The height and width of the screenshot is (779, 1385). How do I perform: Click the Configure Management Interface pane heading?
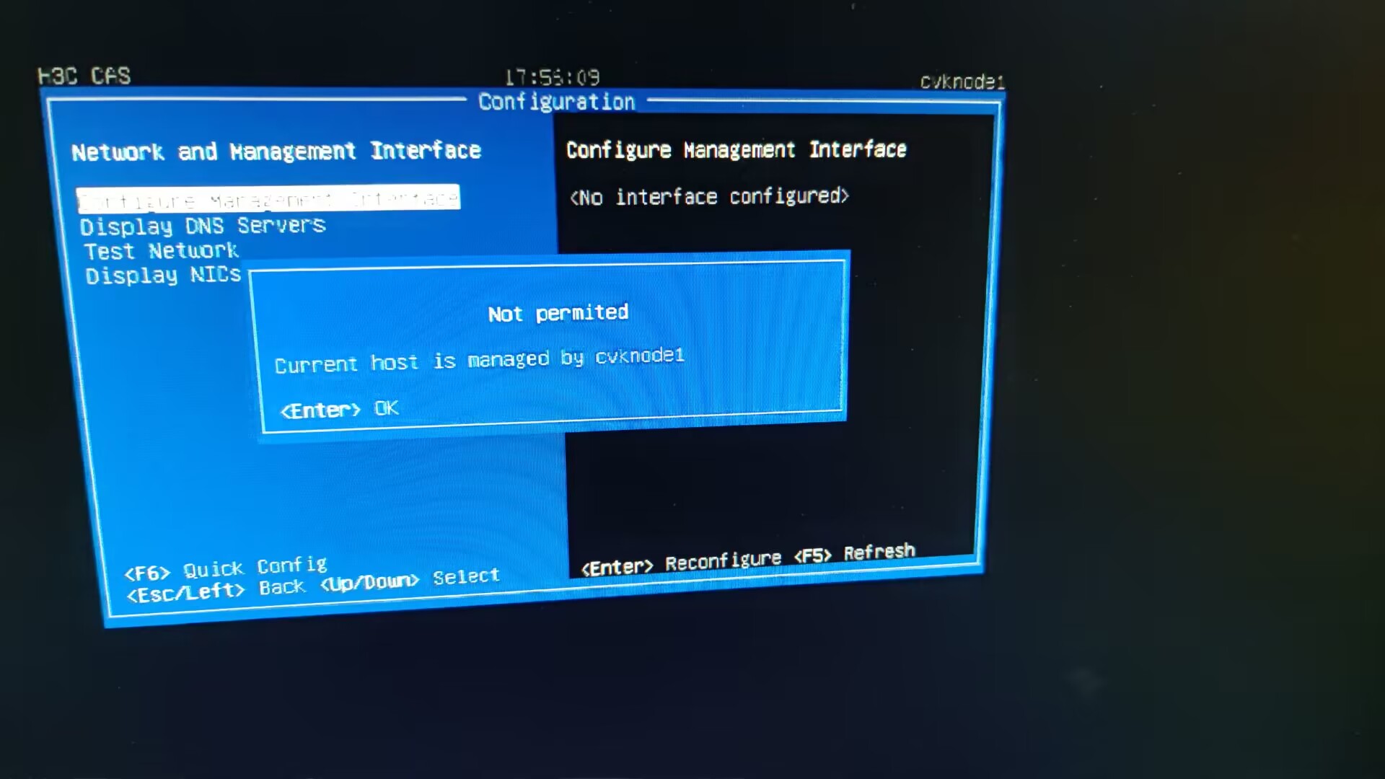point(736,150)
